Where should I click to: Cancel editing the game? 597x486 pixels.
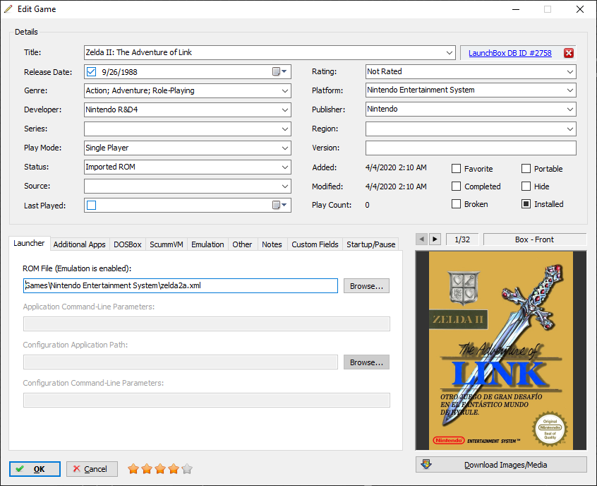coord(92,469)
